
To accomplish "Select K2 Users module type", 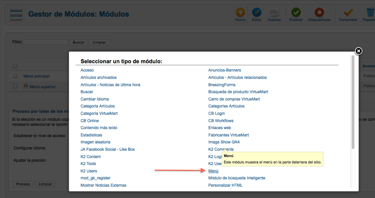I will (89, 171).
